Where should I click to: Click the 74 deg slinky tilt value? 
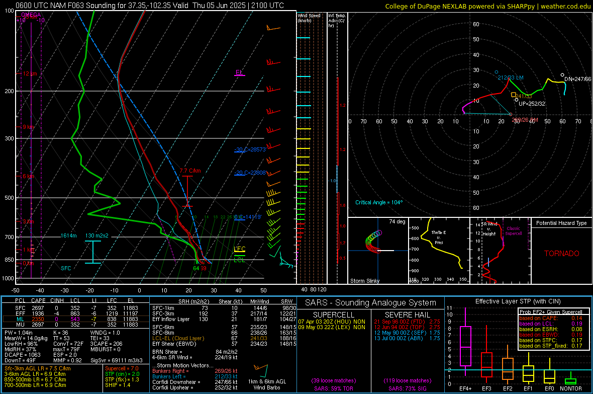[397, 221]
